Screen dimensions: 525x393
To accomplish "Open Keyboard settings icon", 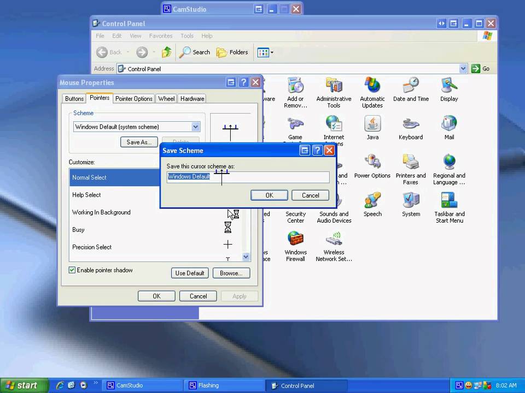I will [411, 127].
